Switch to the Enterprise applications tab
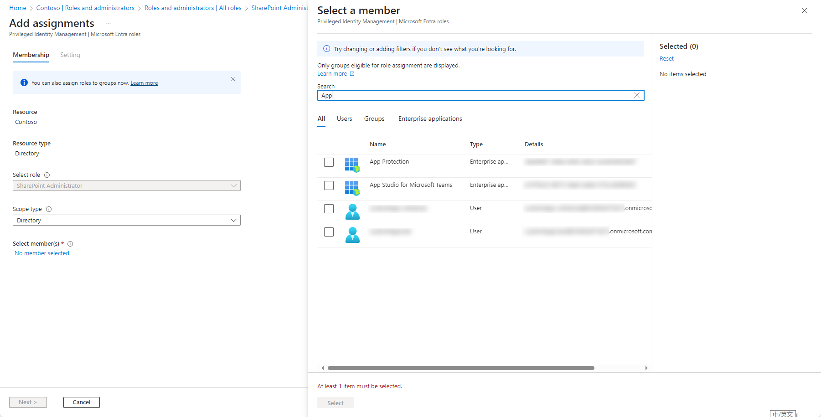The image size is (821, 417). tap(430, 119)
